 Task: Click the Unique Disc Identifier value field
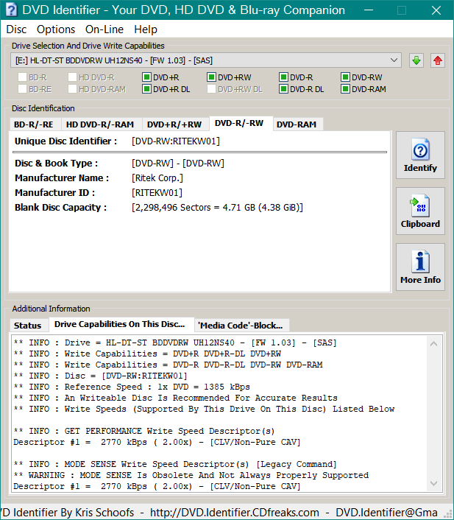click(x=176, y=141)
